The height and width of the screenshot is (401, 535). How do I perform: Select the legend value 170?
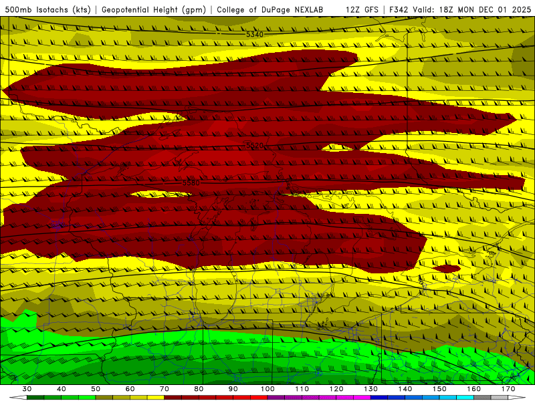coord(508,389)
